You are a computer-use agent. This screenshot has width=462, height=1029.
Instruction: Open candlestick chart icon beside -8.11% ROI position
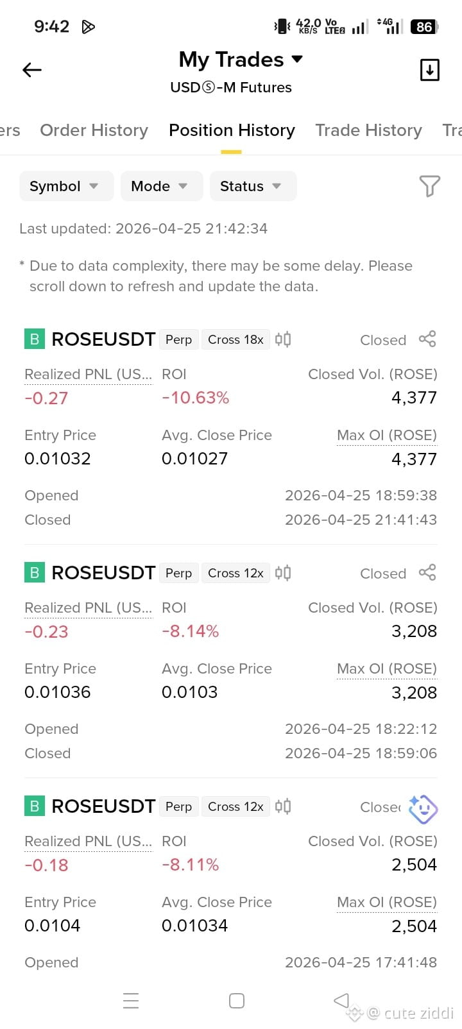click(x=283, y=806)
